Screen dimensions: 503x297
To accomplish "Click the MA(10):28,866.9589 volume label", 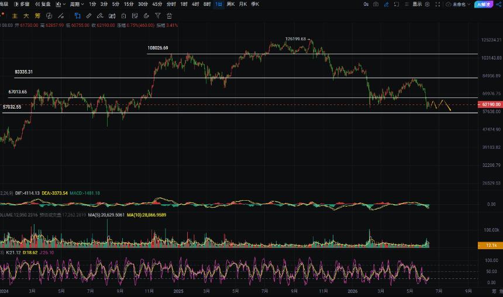I will [x=147, y=215].
